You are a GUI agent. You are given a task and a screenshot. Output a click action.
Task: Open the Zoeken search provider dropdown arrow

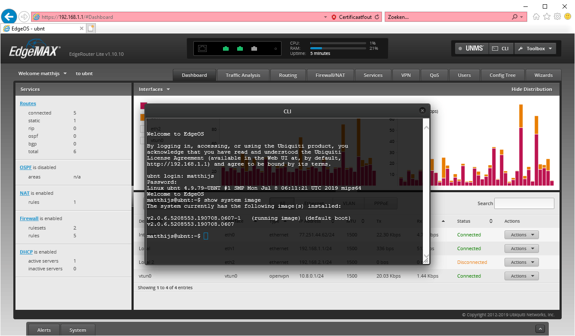pos(522,17)
